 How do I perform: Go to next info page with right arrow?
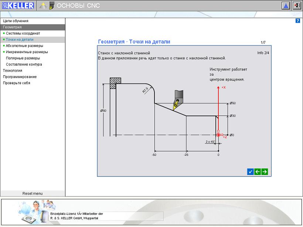265,172
